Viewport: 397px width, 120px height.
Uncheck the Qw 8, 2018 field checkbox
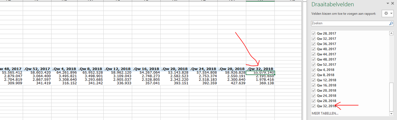(314, 75)
